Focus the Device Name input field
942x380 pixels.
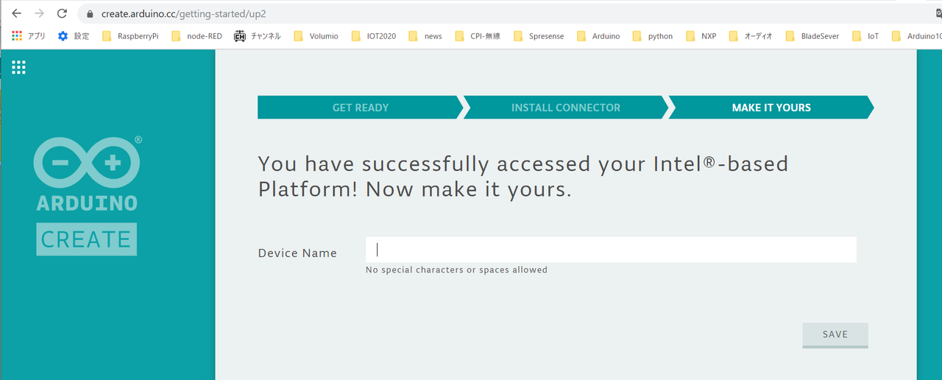pyautogui.click(x=611, y=250)
